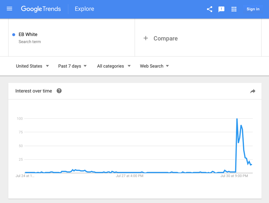
Task: Click the share icon in header
Action: [210, 9]
